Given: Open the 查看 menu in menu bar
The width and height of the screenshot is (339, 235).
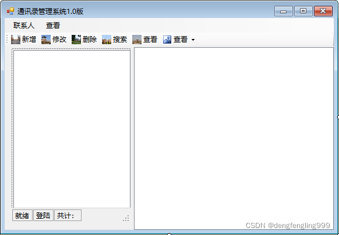Looking at the screenshot, I should pyautogui.click(x=53, y=25).
